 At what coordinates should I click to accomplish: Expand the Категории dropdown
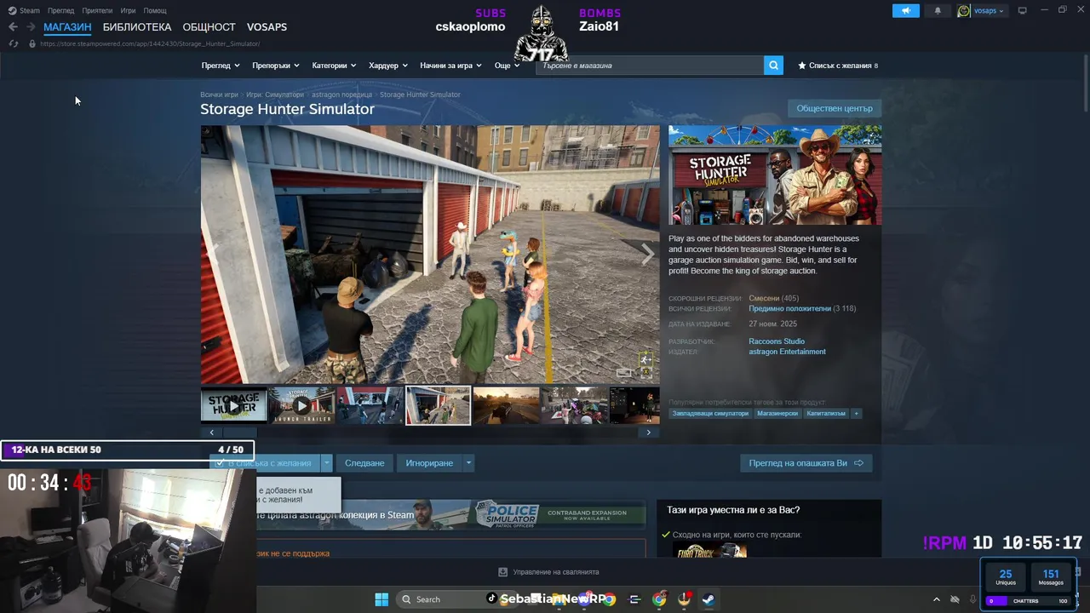334,66
